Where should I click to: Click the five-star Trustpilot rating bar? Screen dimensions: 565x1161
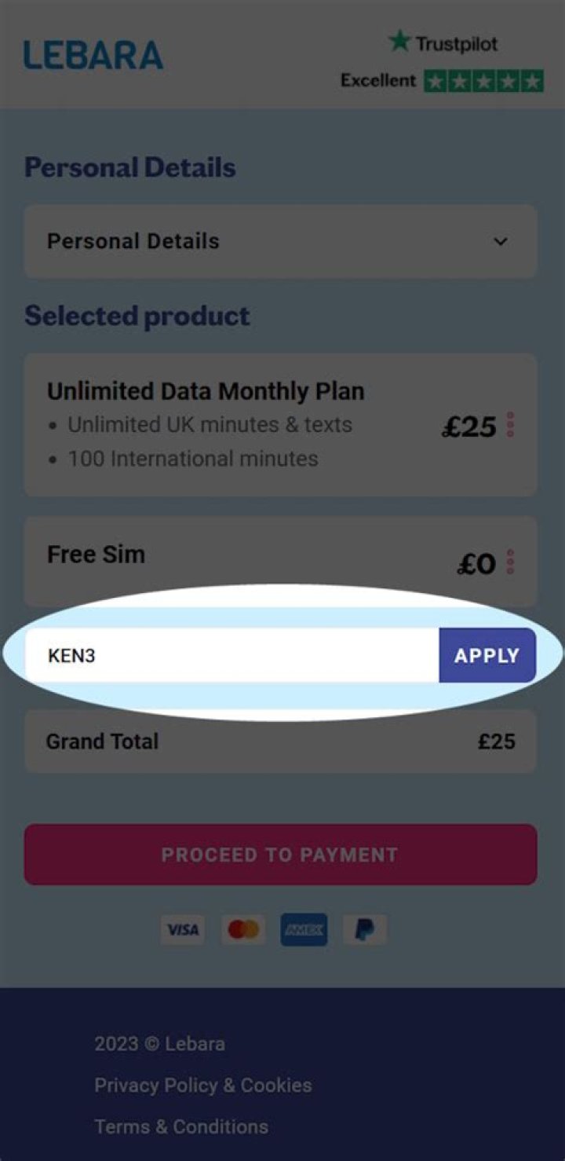483,79
